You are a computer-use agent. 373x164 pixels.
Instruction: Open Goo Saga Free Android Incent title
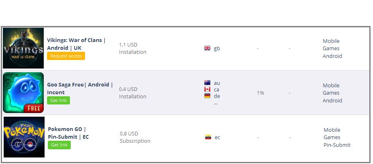pyautogui.click(x=80, y=88)
